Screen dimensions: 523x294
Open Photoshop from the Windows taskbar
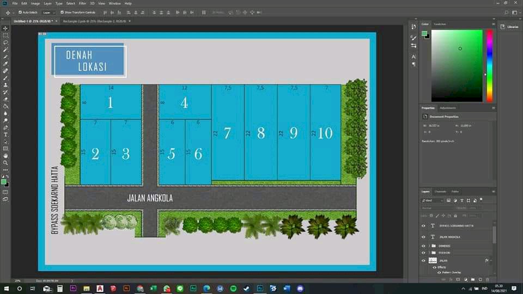pyautogui.click(x=260, y=288)
